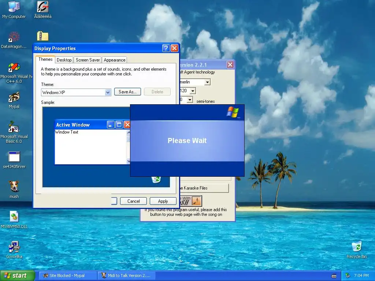Click the Save As... theme button
The image size is (375, 281).
[127, 92]
